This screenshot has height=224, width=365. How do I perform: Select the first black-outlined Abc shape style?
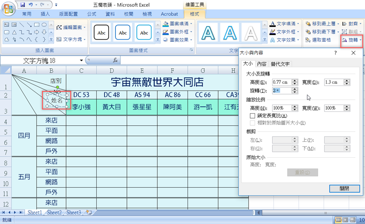pos(101,33)
